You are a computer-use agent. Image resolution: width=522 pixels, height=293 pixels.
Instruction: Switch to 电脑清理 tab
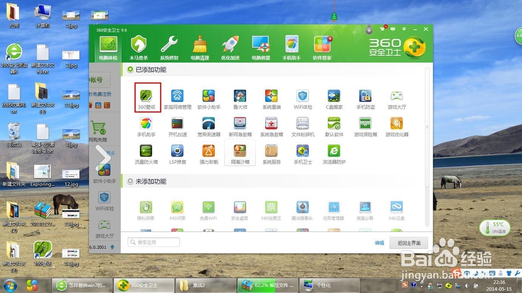[200, 48]
